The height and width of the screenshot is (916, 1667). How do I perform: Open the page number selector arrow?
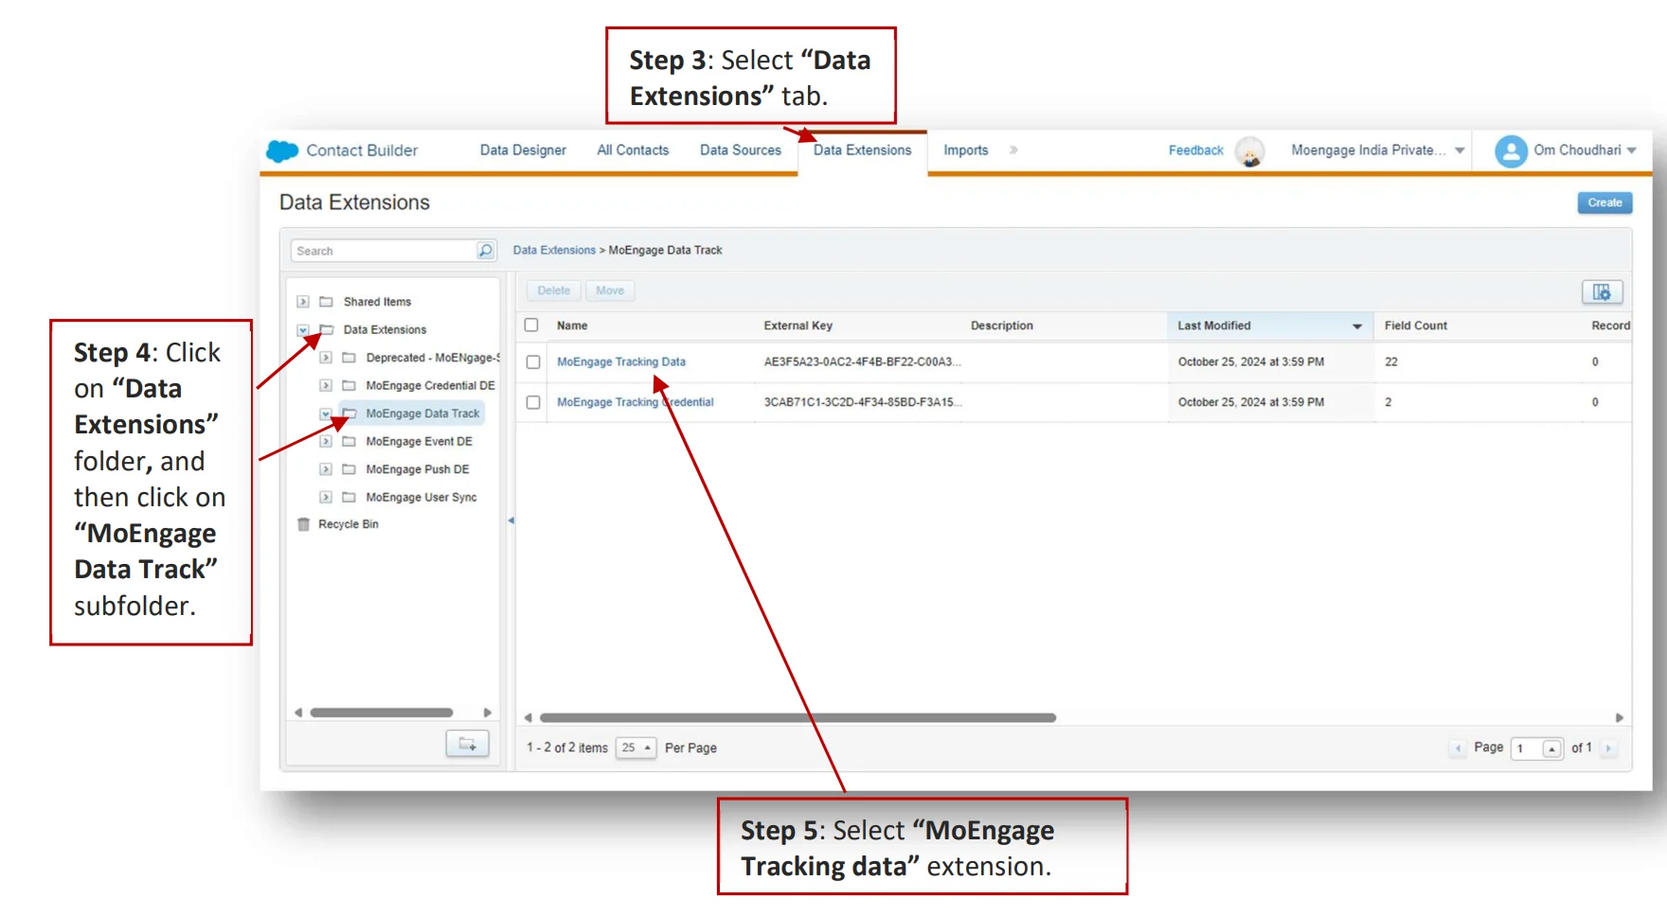pos(1551,749)
